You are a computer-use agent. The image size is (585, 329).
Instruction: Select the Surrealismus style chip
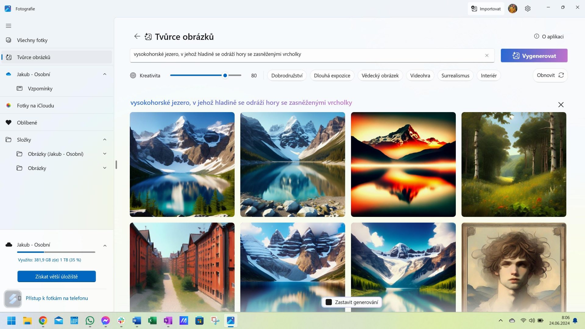pyautogui.click(x=455, y=76)
